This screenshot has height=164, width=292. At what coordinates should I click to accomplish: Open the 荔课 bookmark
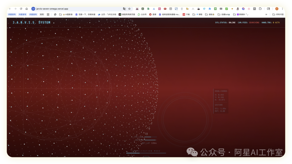coord(153,15)
